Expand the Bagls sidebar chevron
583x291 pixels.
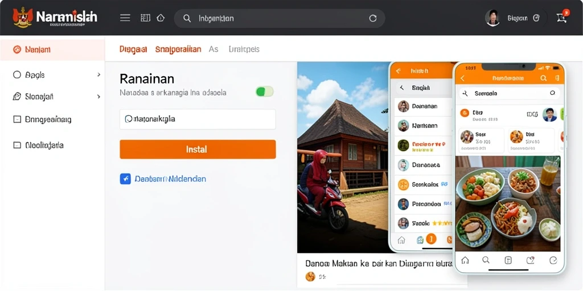click(98, 74)
